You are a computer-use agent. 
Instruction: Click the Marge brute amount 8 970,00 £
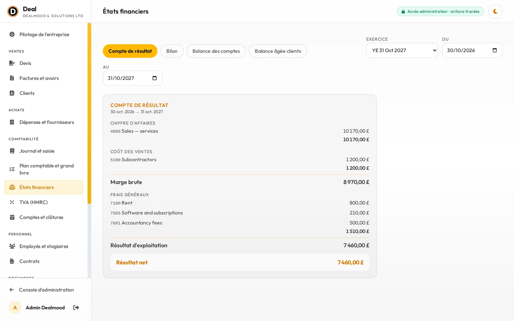356,182
